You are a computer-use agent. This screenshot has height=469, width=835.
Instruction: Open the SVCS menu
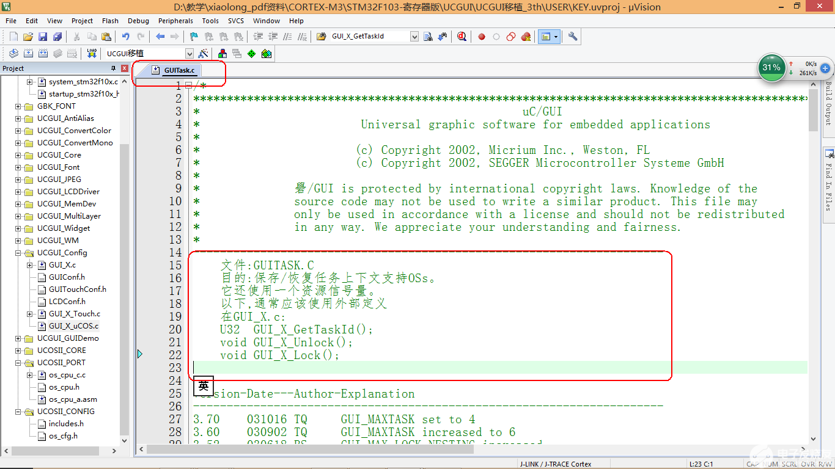236,21
